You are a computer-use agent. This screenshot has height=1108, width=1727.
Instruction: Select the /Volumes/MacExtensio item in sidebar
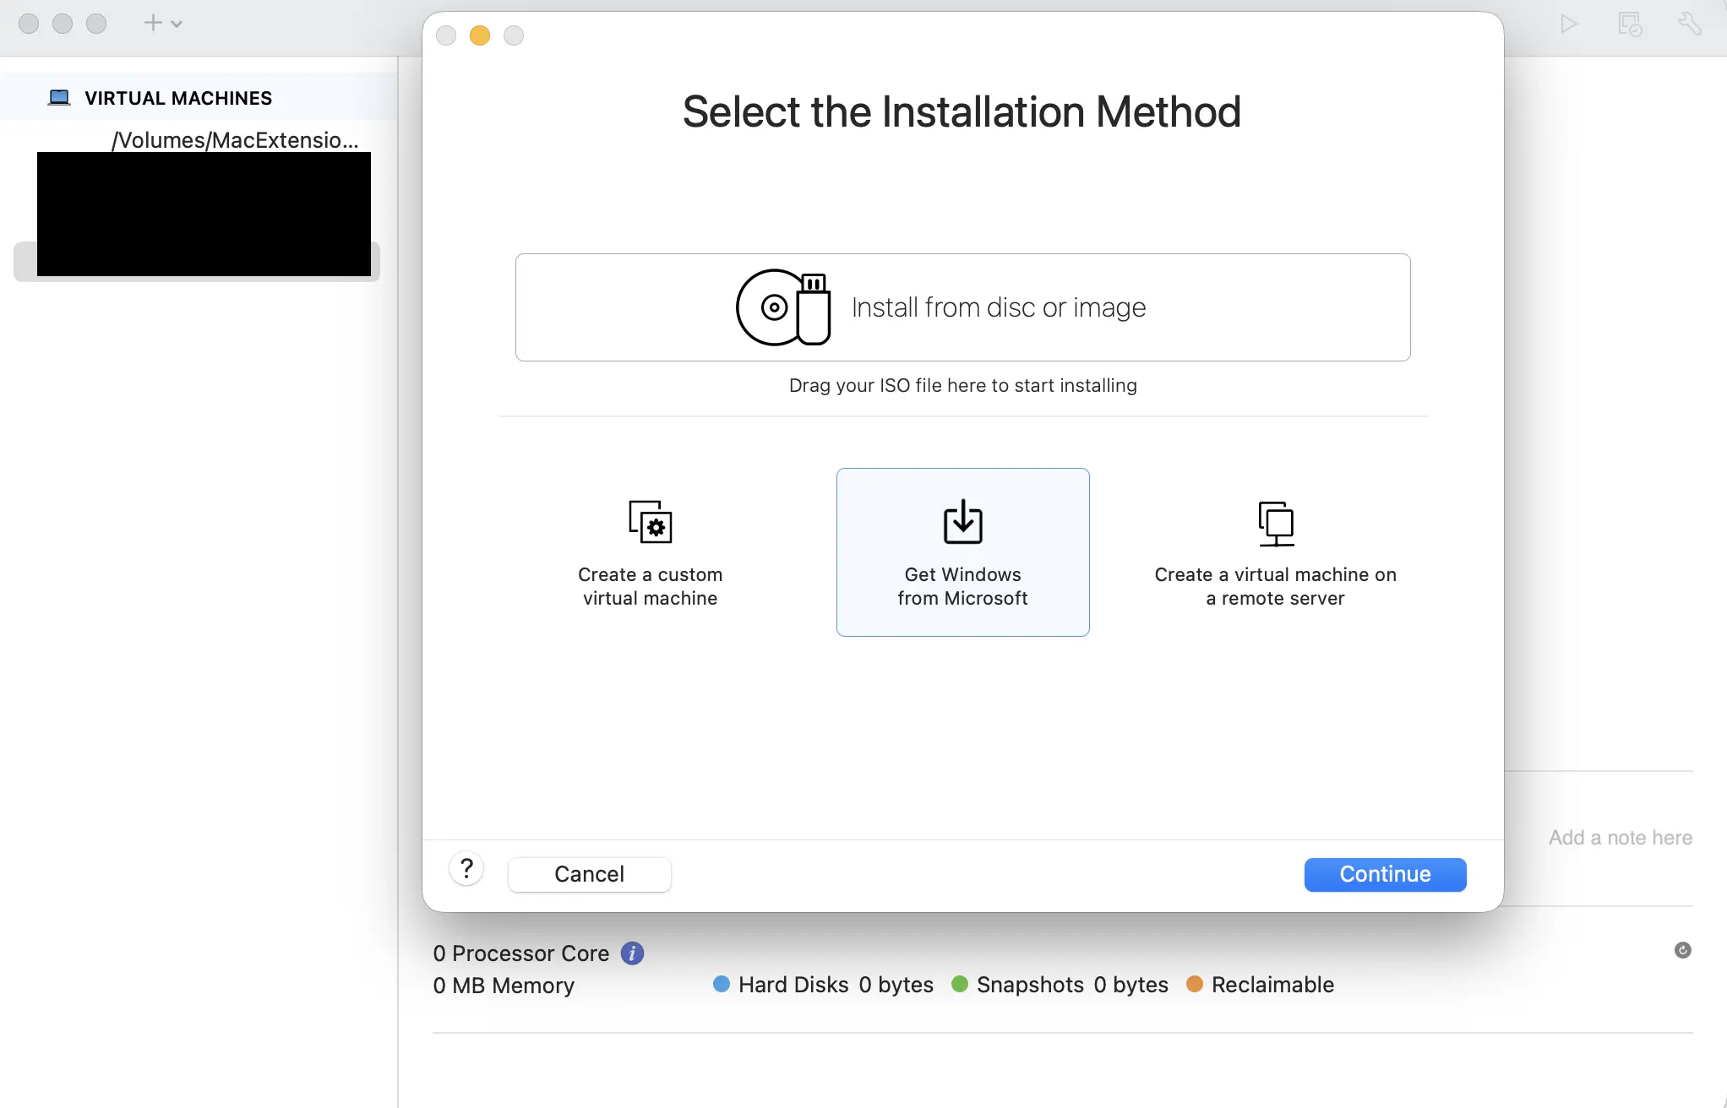pos(234,139)
